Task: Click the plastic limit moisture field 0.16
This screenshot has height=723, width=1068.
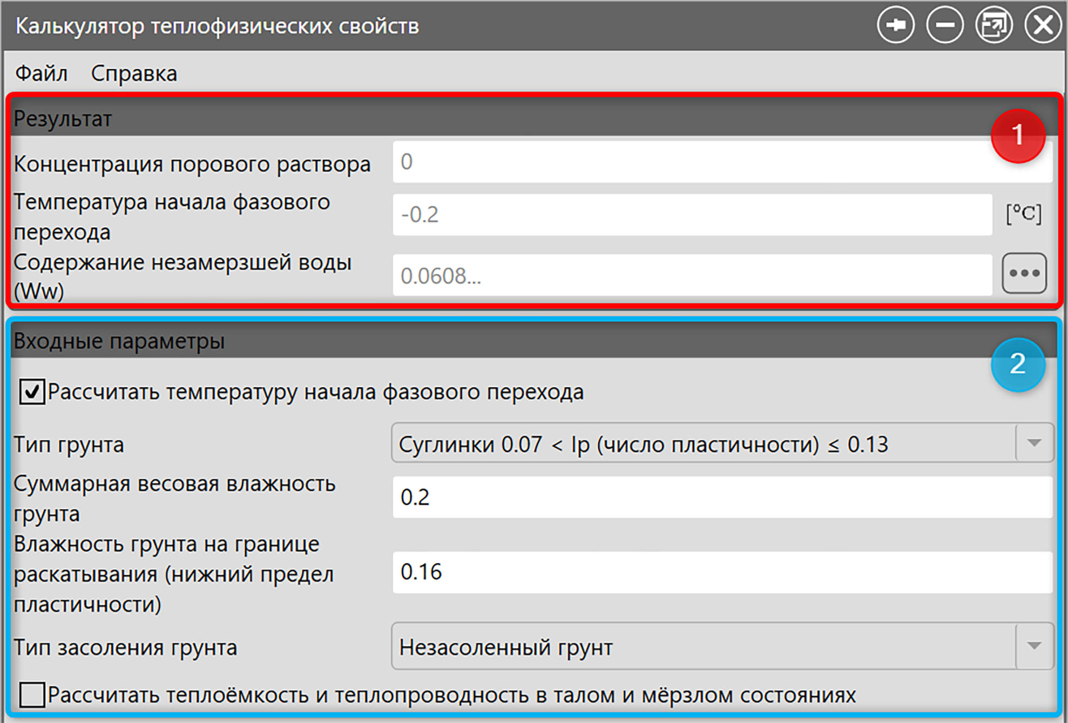Action: 722,572
